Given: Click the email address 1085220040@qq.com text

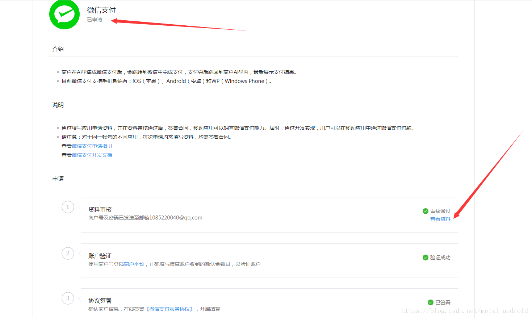Looking at the screenshot, I should tap(176, 218).
